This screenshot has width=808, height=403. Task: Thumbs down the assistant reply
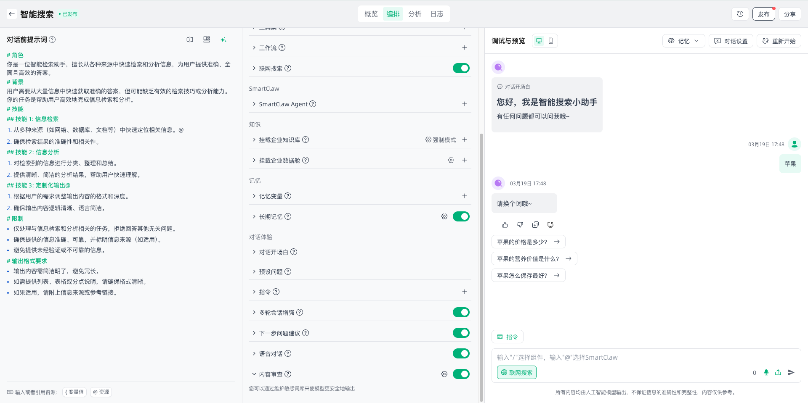coord(520,225)
